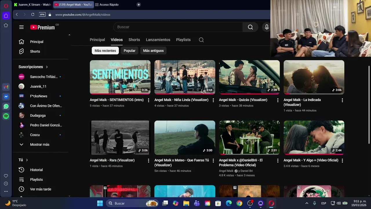The image size is (371, 209).
Task: Open Google Chrome from the taskbar
Action: 239,203
